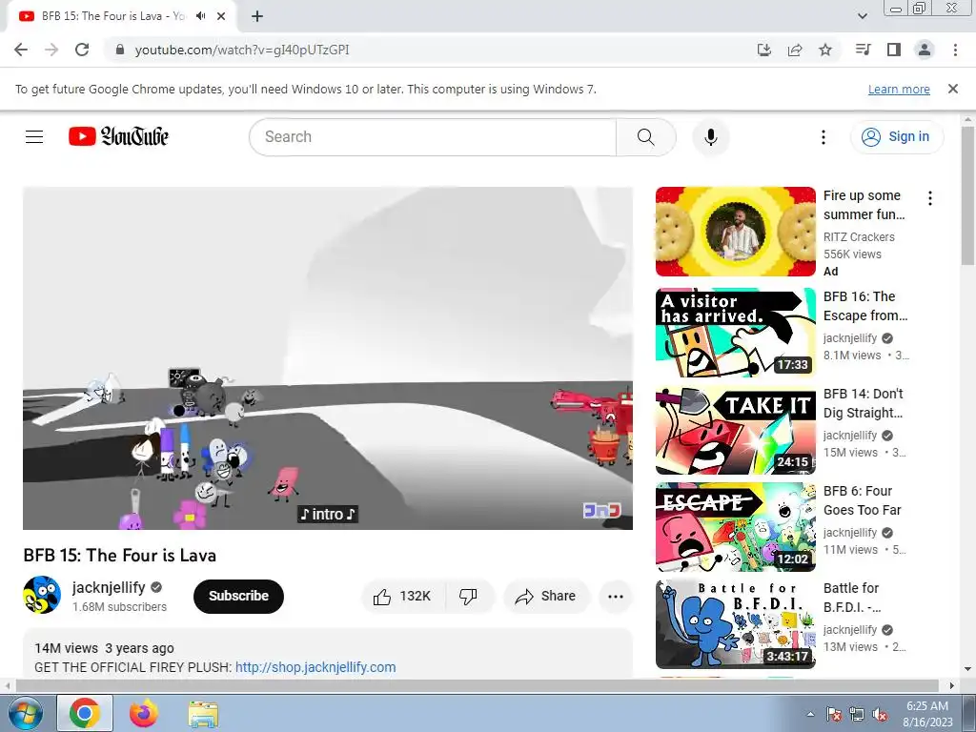Viewport: 976px width, 732px height.
Task: Open Chrome three-dot menu
Action: point(955,50)
